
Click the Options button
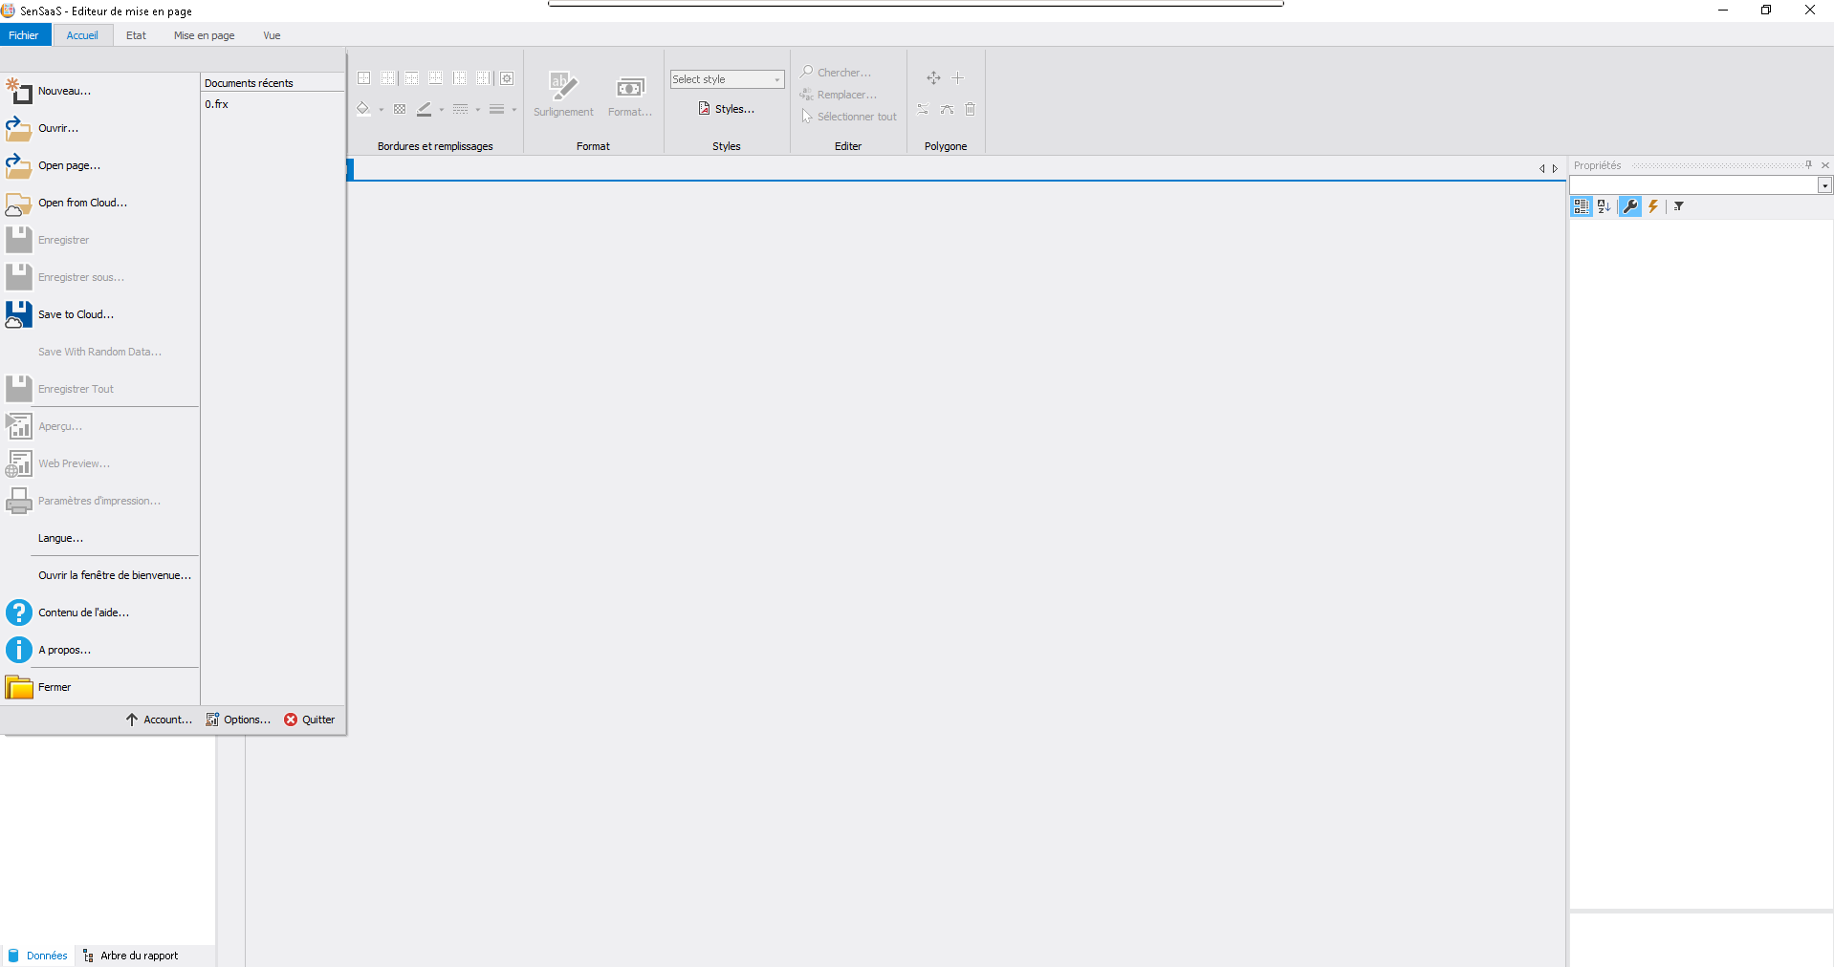click(x=239, y=720)
